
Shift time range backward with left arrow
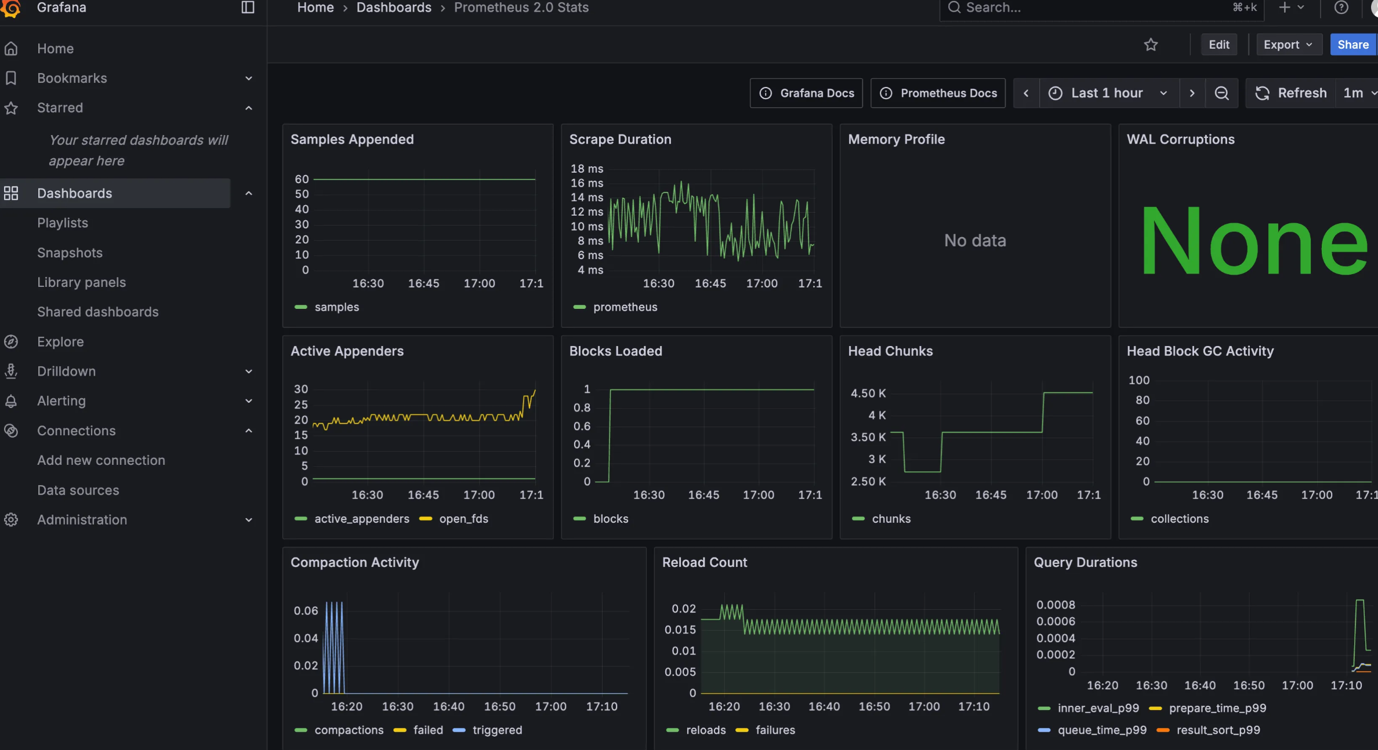point(1026,93)
